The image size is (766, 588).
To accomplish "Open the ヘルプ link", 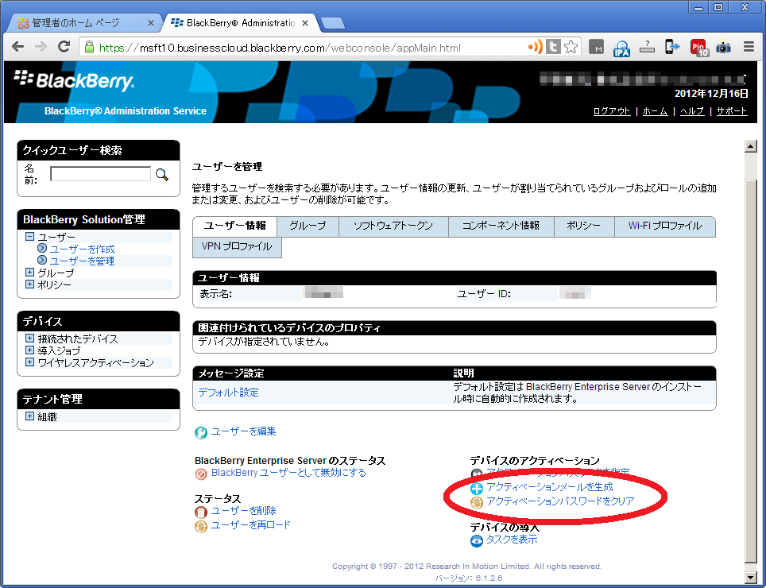I will tap(692, 111).
